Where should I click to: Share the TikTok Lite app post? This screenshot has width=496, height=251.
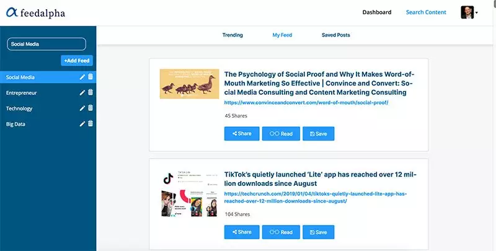(x=242, y=232)
